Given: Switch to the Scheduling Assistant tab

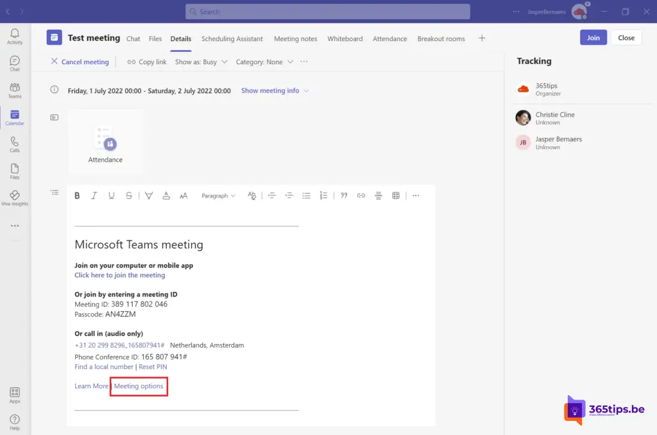Looking at the screenshot, I should [x=232, y=38].
